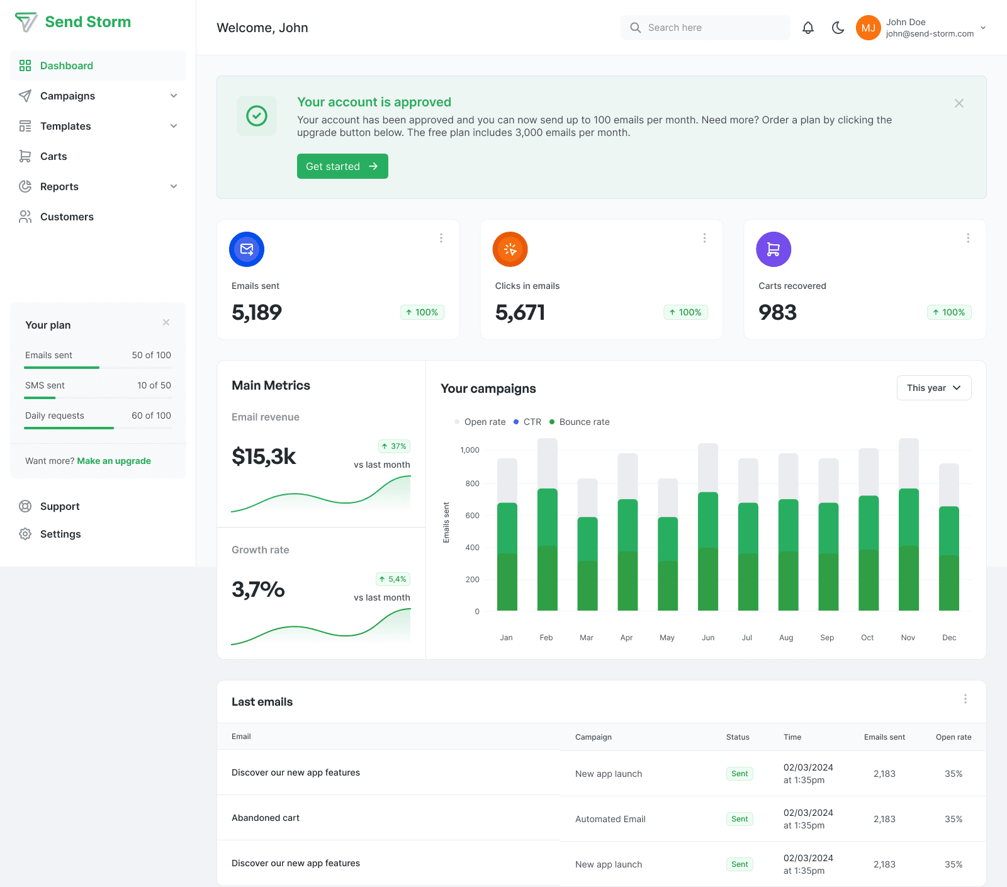The image size is (1007, 887).
Task: Click the Make an upgrade link
Action: pos(114,461)
